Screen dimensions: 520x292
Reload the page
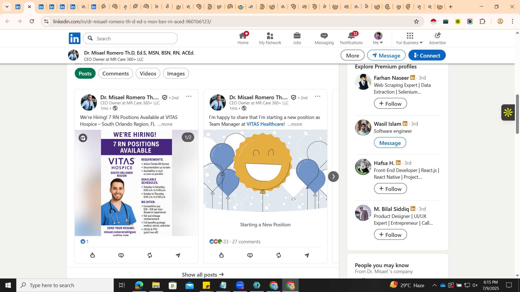coord(32,21)
